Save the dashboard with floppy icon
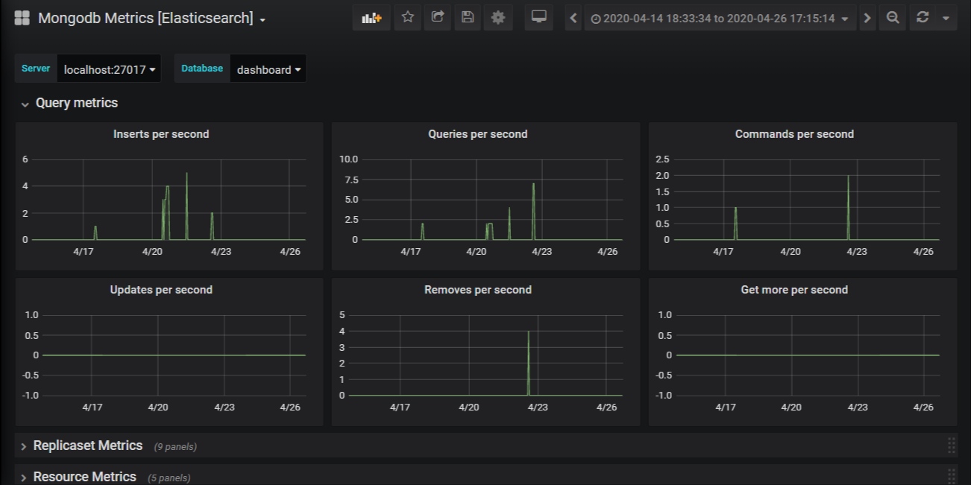Image resolution: width=971 pixels, height=485 pixels. click(468, 18)
